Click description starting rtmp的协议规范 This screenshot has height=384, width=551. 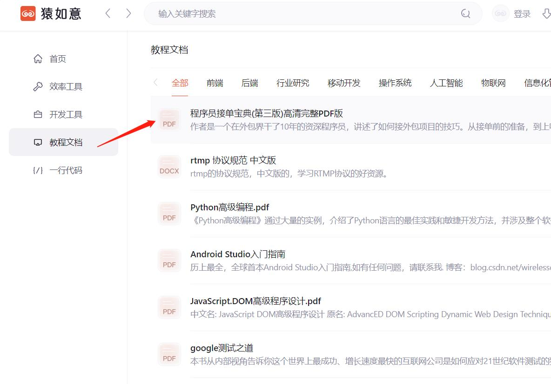[289, 174]
